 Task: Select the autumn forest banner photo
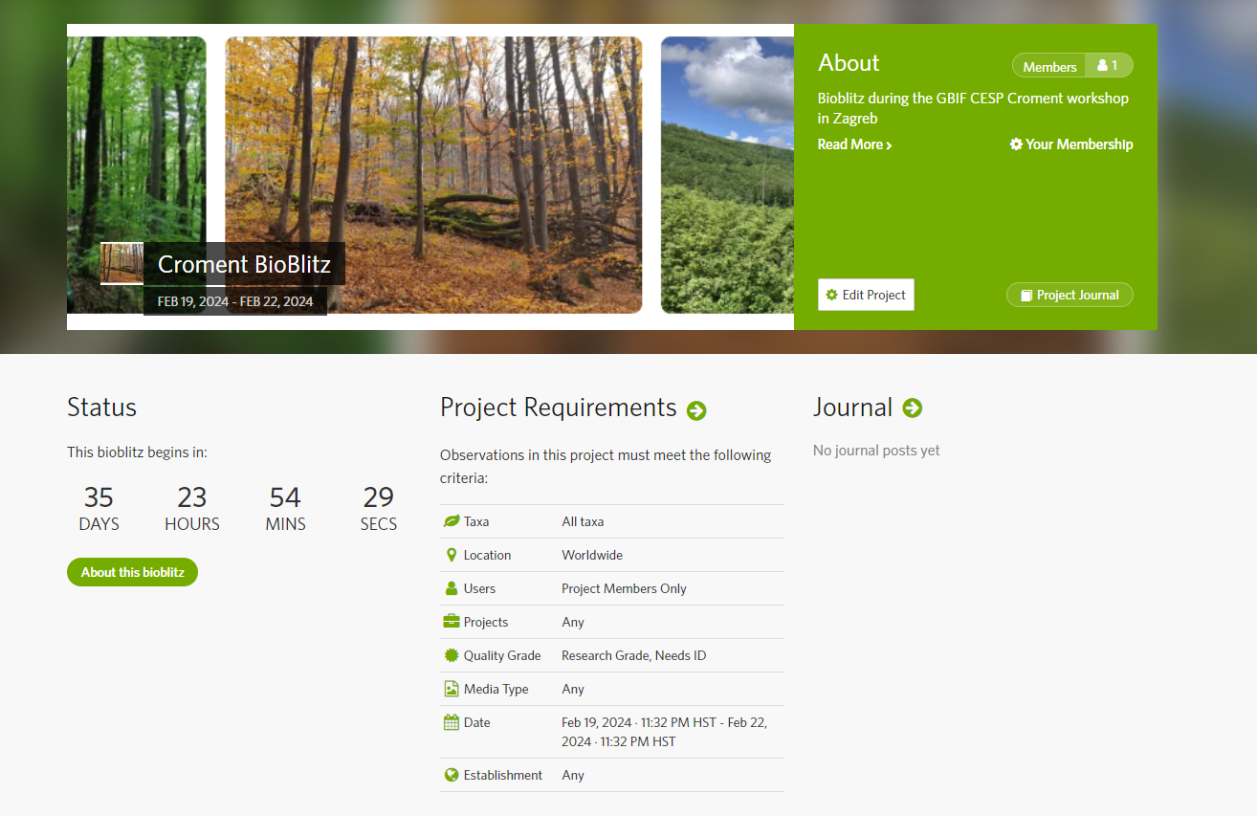(x=433, y=175)
